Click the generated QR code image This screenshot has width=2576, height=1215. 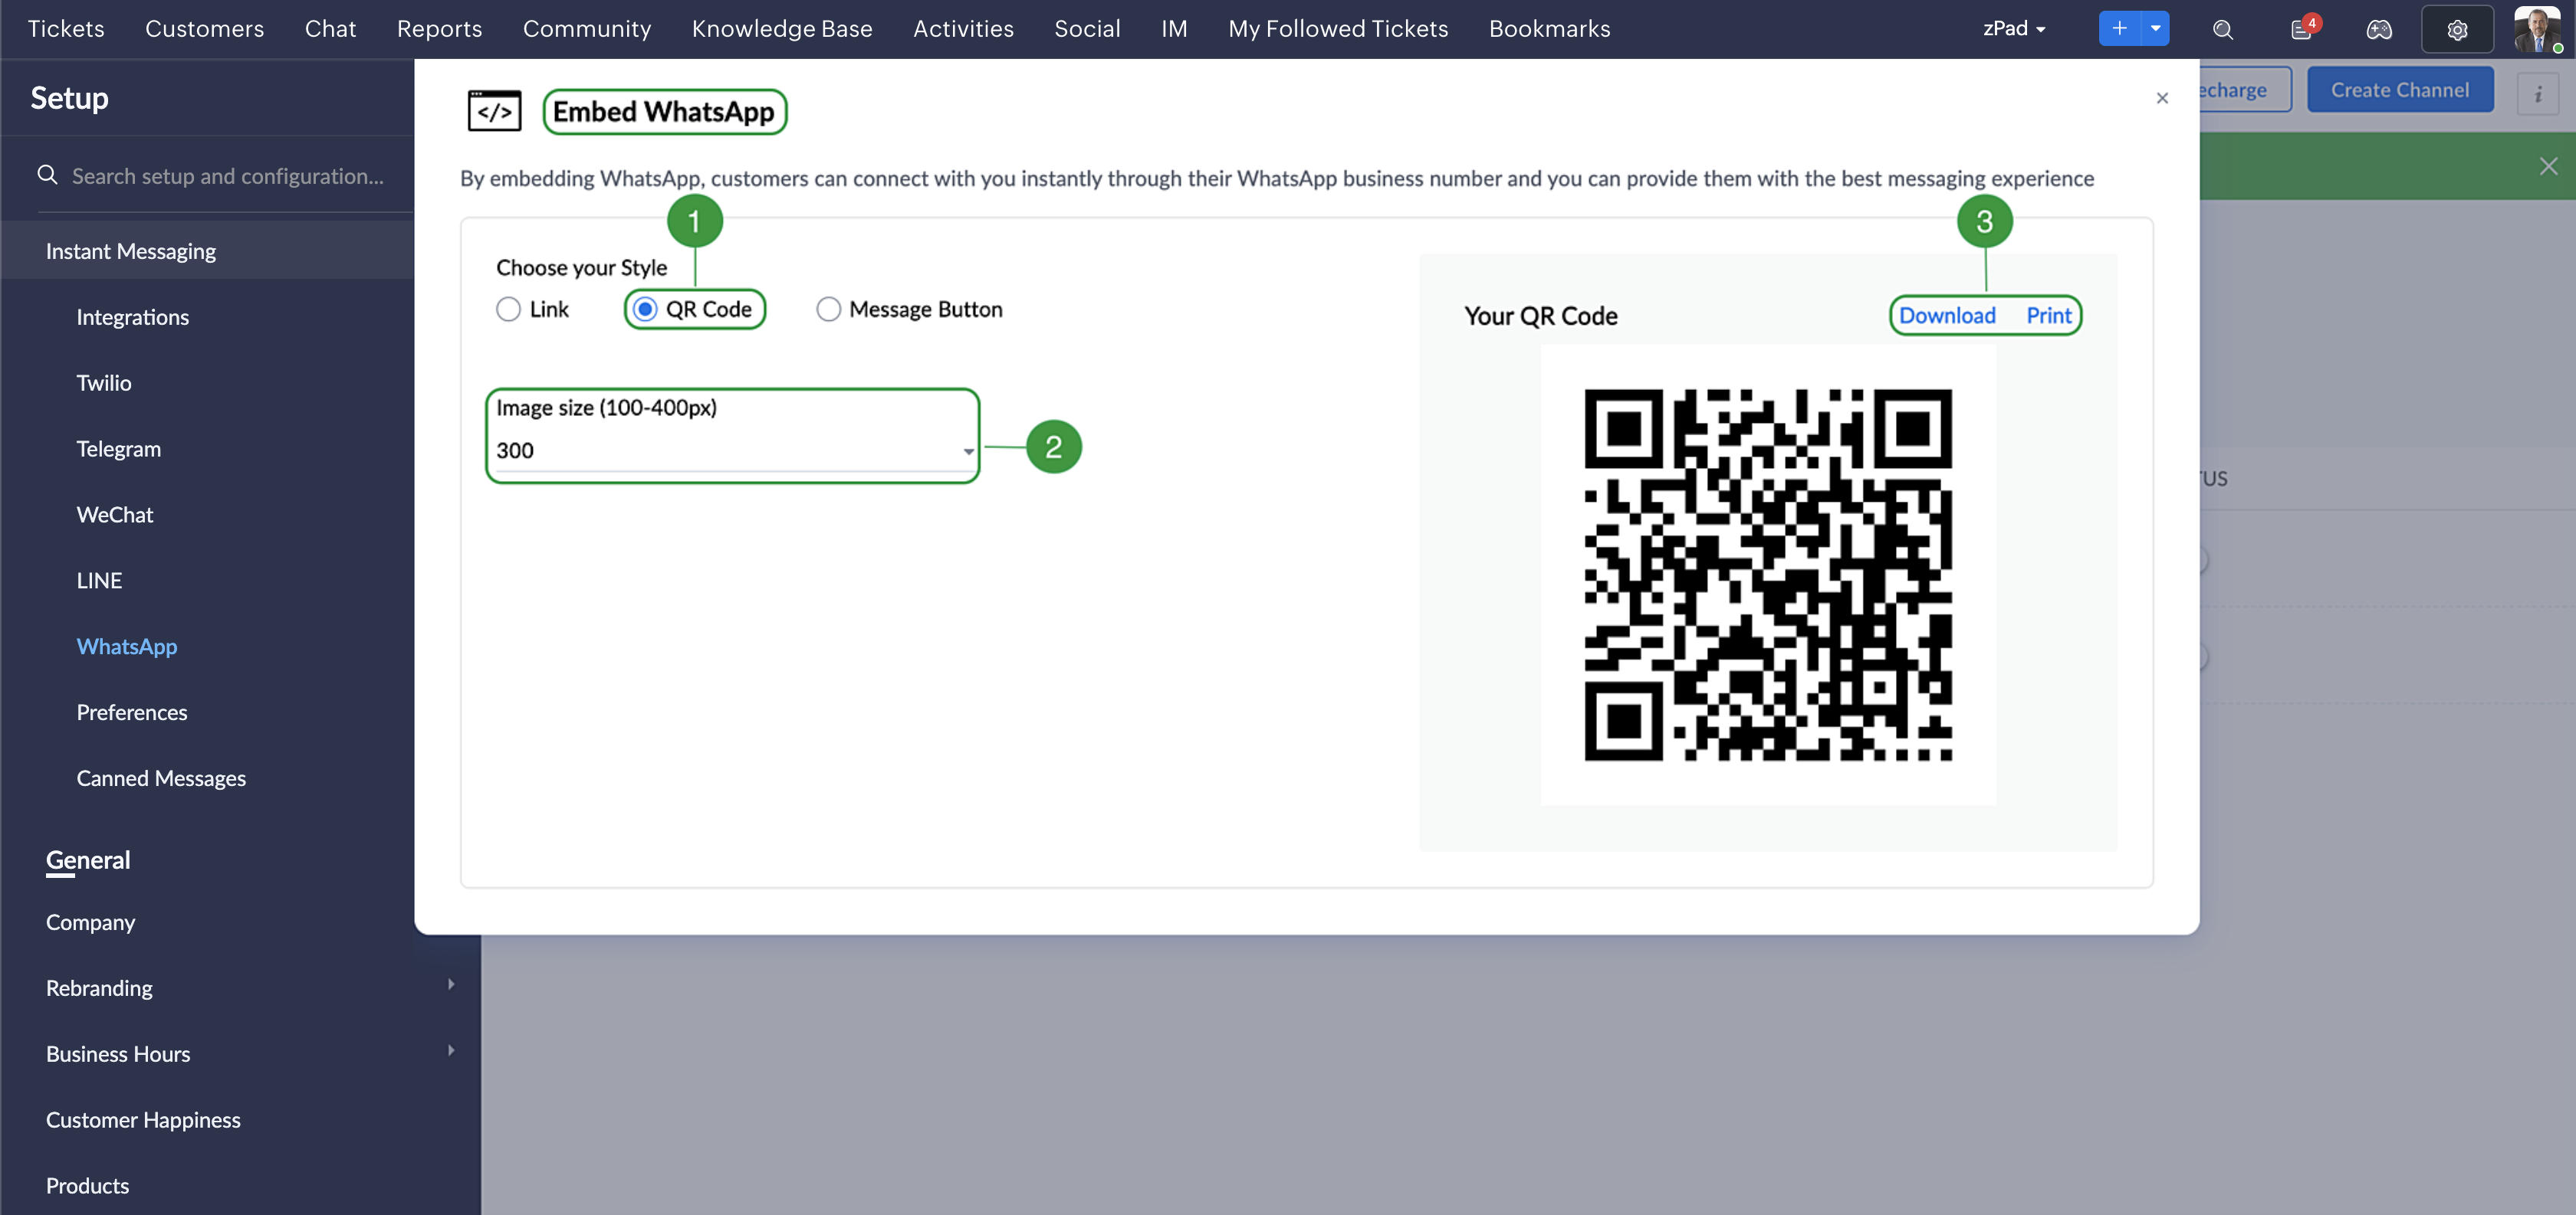click(1767, 575)
